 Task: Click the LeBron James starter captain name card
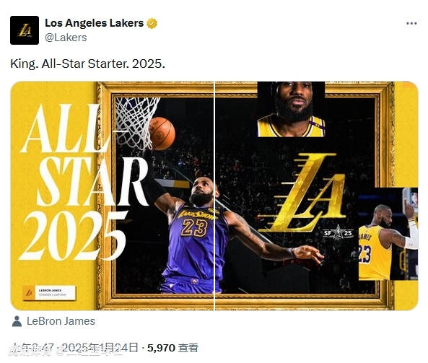[49, 293]
